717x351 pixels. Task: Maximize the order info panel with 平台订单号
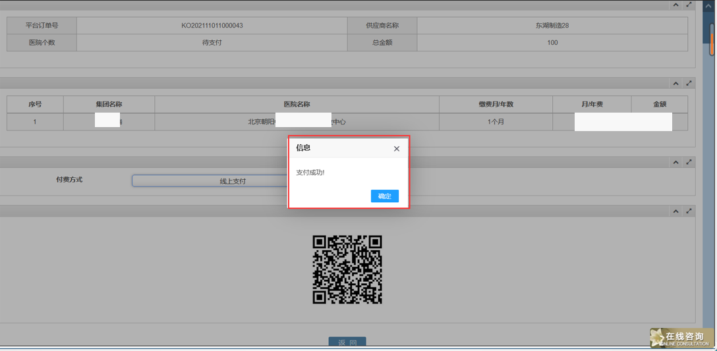[x=689, y=5]
